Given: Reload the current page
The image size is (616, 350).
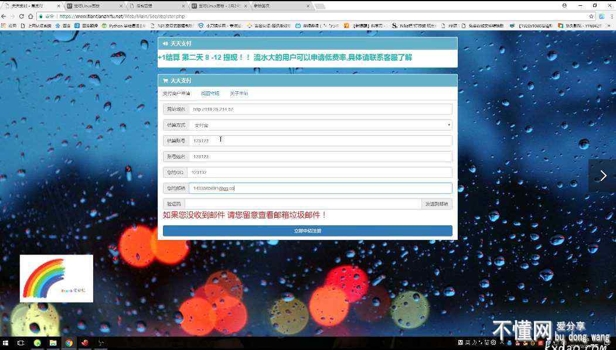Looking at the screenshot, I should pos(22,16).
